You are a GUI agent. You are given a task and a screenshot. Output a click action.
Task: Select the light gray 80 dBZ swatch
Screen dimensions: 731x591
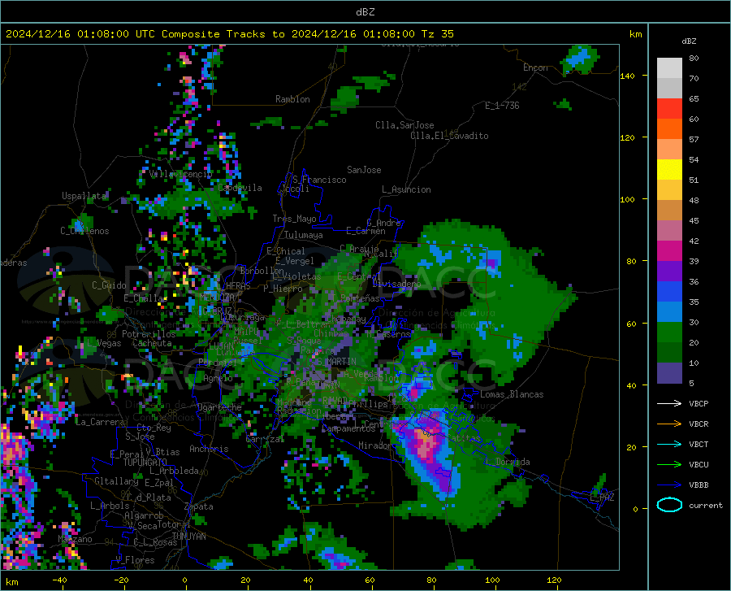tap(669, 68)
